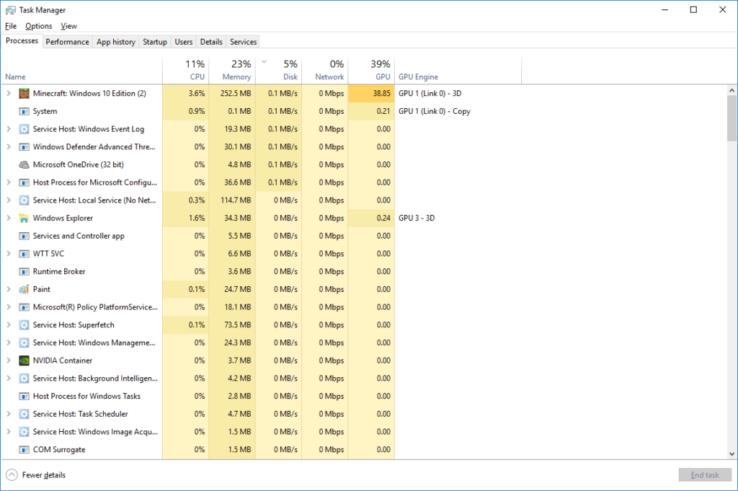738x491 pixels.
Task: Click the Service Host: Task Scheduler icon
Action: [24, 414]
